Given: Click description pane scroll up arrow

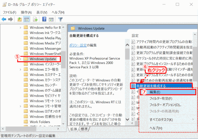Looking at the screenshot, I should tap(127, 45).
